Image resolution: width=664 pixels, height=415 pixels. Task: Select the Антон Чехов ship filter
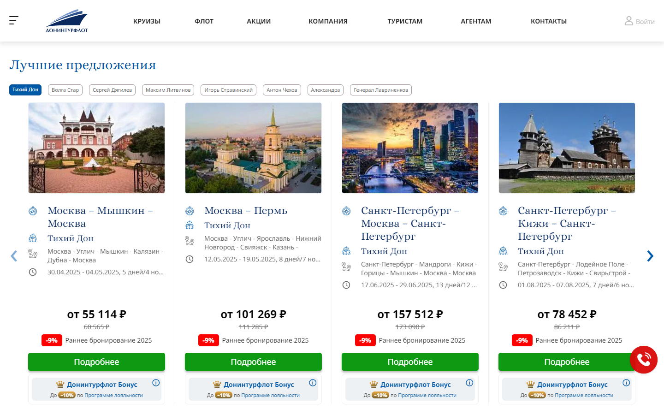[x=282, y=90]
